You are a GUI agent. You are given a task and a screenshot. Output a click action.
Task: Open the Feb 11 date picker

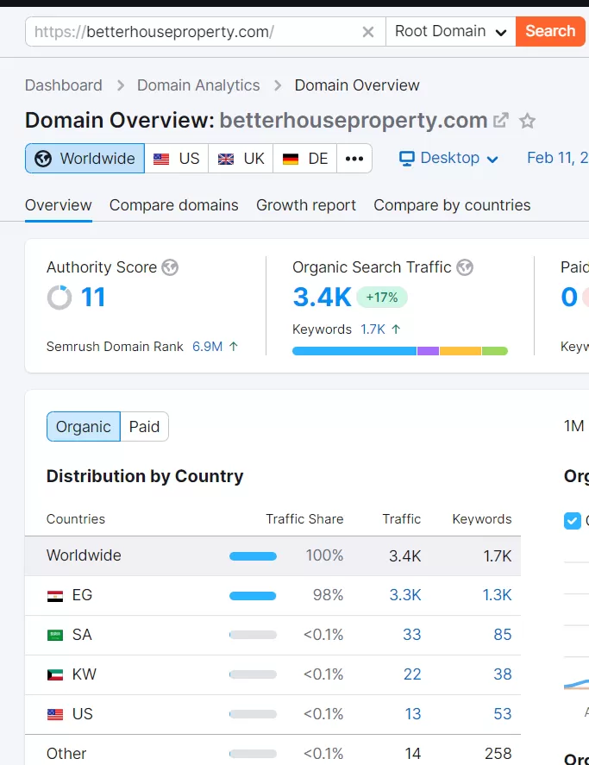pyautogui.click(x=558, y=158)
